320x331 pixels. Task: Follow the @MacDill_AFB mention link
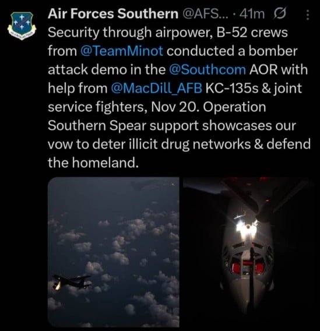[156, 88]
